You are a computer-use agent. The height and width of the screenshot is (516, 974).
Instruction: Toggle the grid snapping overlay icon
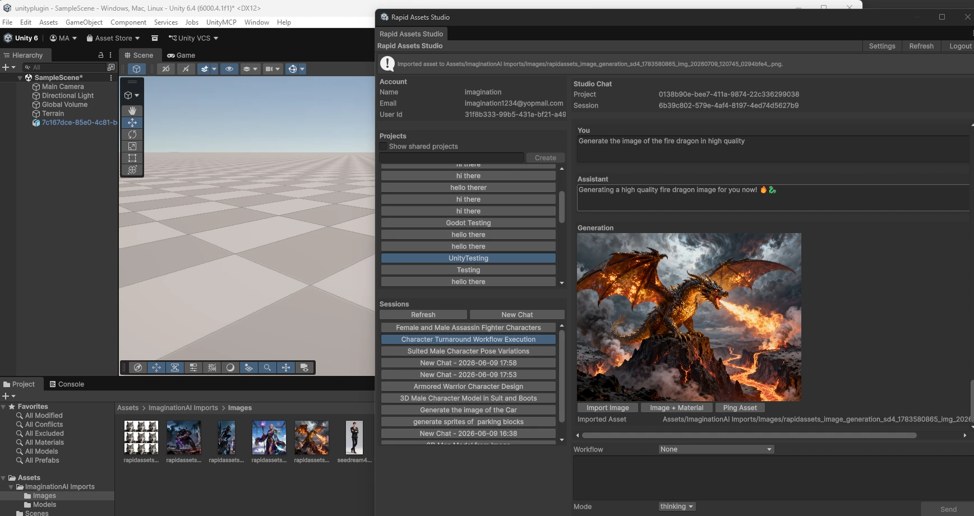(x=212, y=368)
